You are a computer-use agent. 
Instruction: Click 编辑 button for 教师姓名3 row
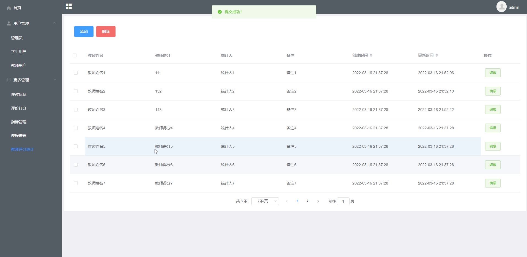coord(493,110)
